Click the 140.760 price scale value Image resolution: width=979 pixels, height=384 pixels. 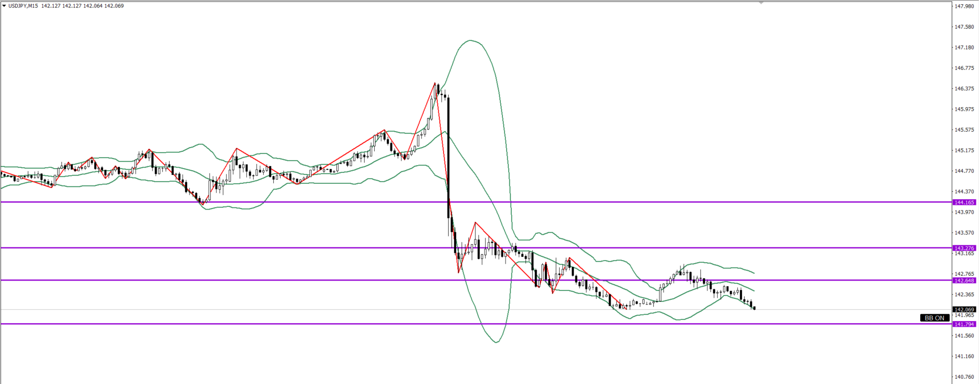pyautogui.click(x=964, y=377)
